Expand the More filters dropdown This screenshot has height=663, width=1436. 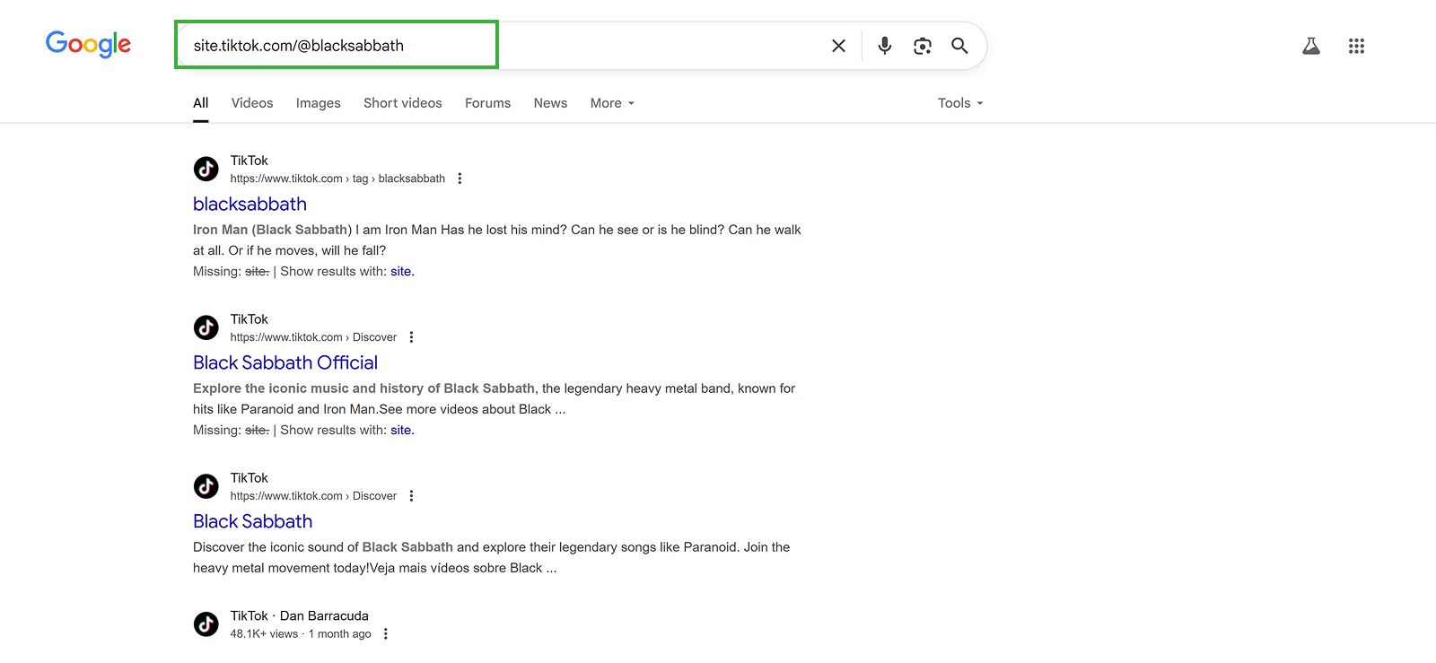[612, 103]
